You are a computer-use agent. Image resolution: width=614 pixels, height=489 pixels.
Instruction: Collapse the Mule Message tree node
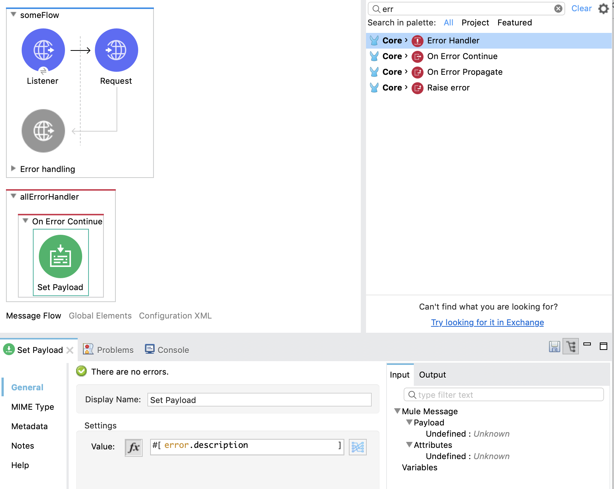pos(397,411)
